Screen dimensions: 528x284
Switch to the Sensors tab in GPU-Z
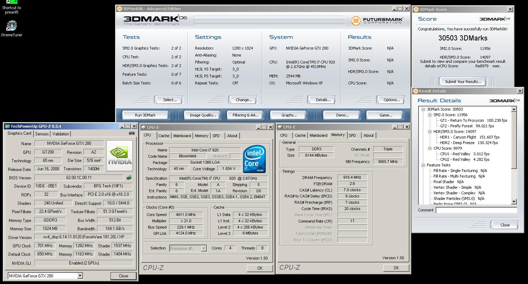(x=42, y=134)
